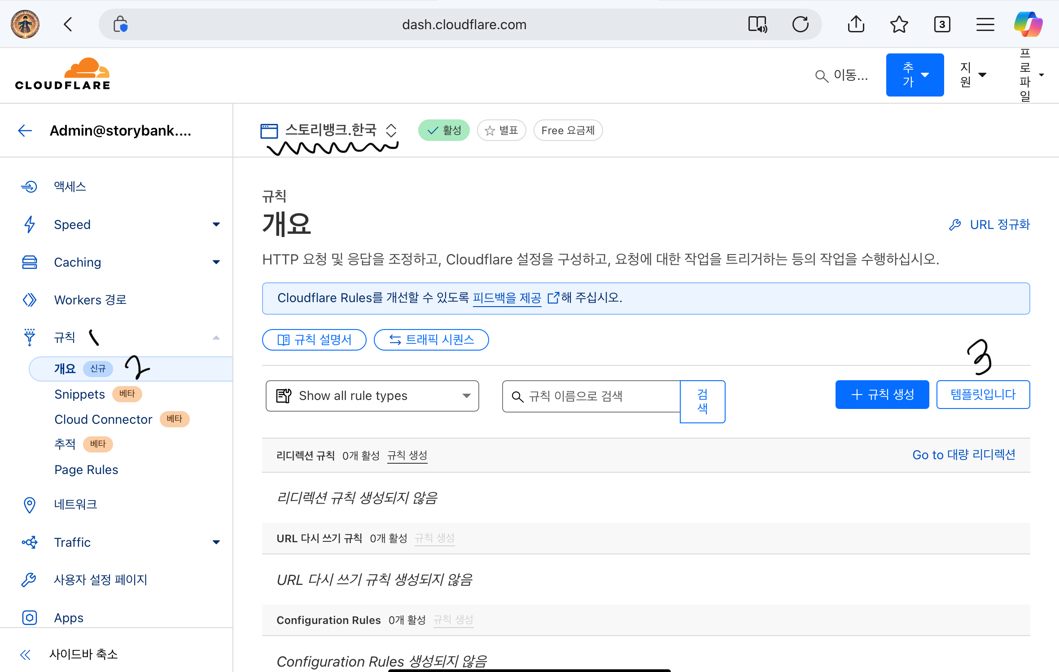This screenshot has height=672, width=1059.
Task: Click the 사용자 설정 페이지 wrench icon
Action: (29, 580)
